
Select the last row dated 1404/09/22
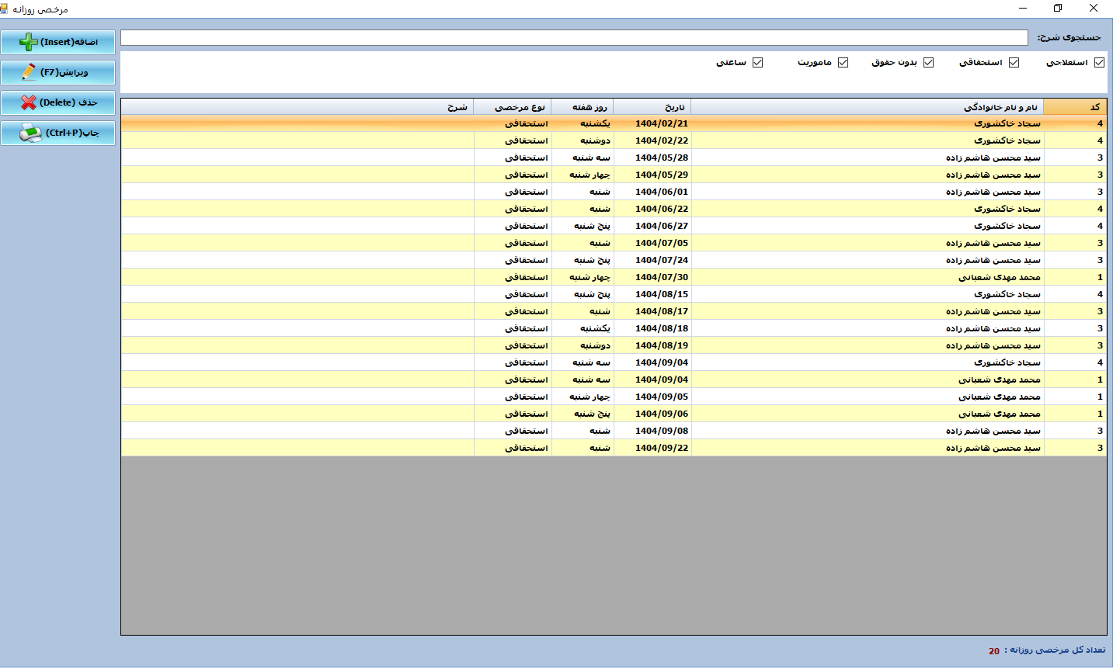661,448
